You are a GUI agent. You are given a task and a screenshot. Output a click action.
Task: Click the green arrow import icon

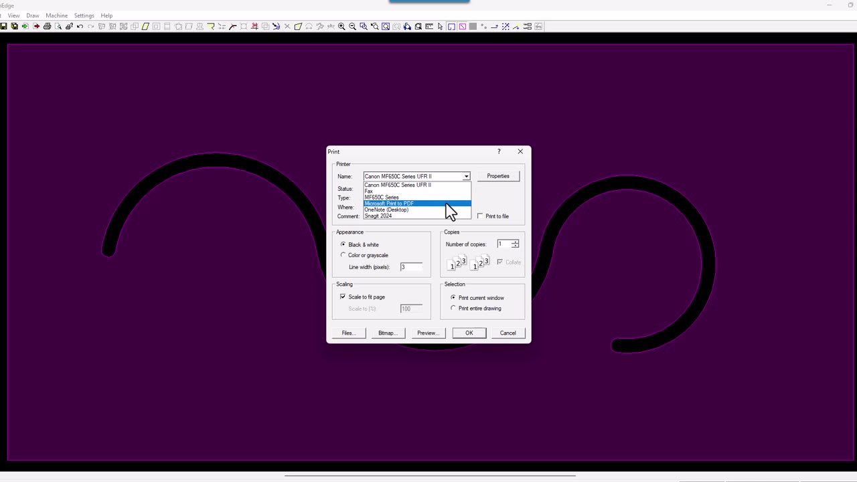[25, 26]
